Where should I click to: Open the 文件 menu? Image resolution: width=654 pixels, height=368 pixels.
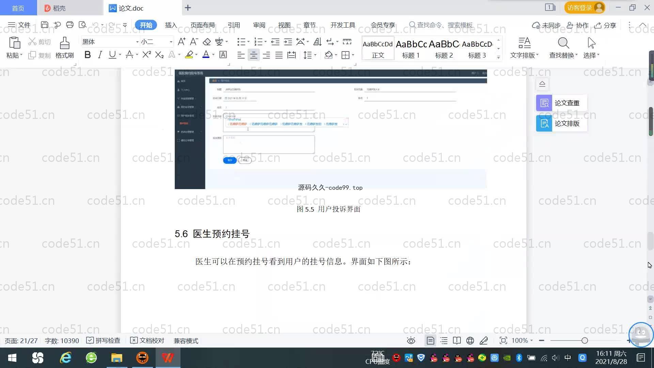tap(19, 25)
